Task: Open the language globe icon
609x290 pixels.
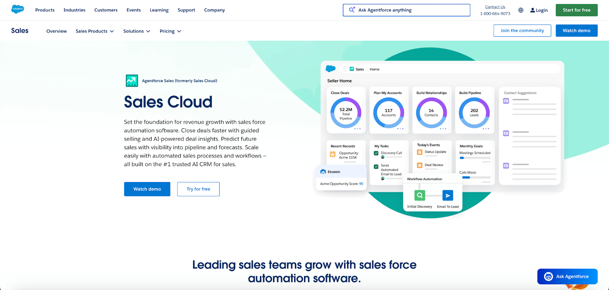Action: [521, 10]
